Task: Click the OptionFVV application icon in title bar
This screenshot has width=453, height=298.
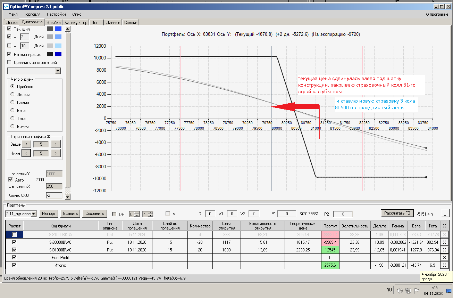Action: (6, 7)
